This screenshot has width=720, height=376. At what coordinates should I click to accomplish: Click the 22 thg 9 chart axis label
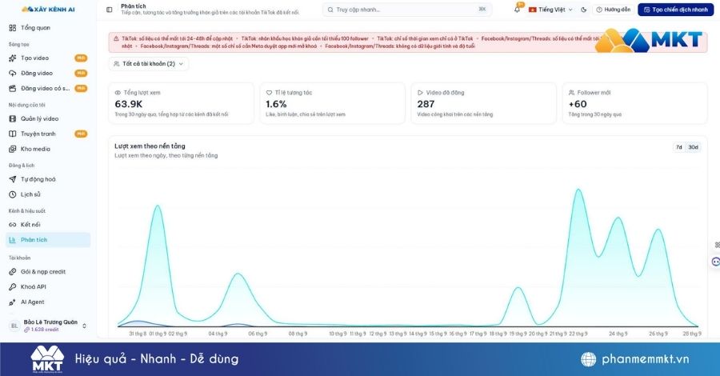(x=578, y=334)
